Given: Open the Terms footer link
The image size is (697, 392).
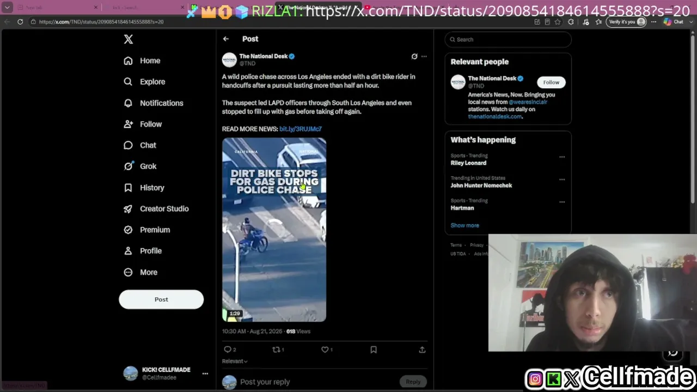Looking at the screenshot, I should coord(456,245).
